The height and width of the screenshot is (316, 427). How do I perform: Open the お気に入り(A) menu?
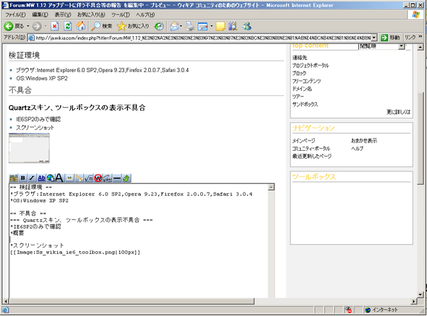tap(91, 15)
